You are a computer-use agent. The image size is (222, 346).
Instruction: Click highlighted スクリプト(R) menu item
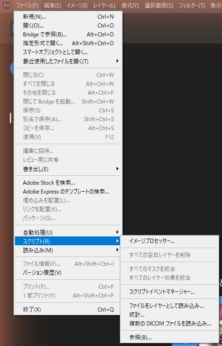point(68,241)
